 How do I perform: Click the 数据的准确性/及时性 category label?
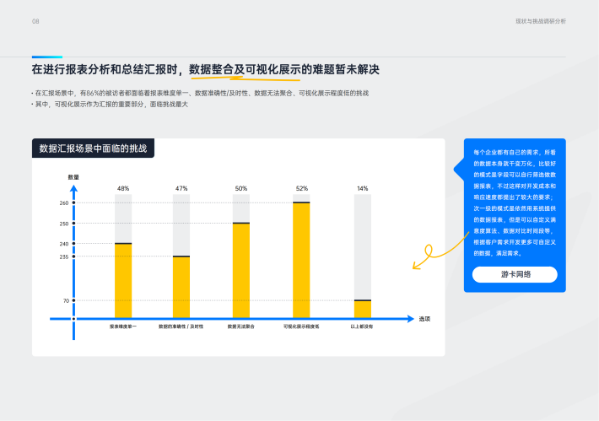pyautogui.click(x=181, y=326)
